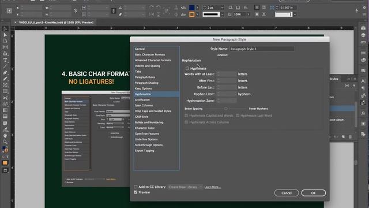
Task: Open the Stroke panel icon
Action: click(363, 53)
